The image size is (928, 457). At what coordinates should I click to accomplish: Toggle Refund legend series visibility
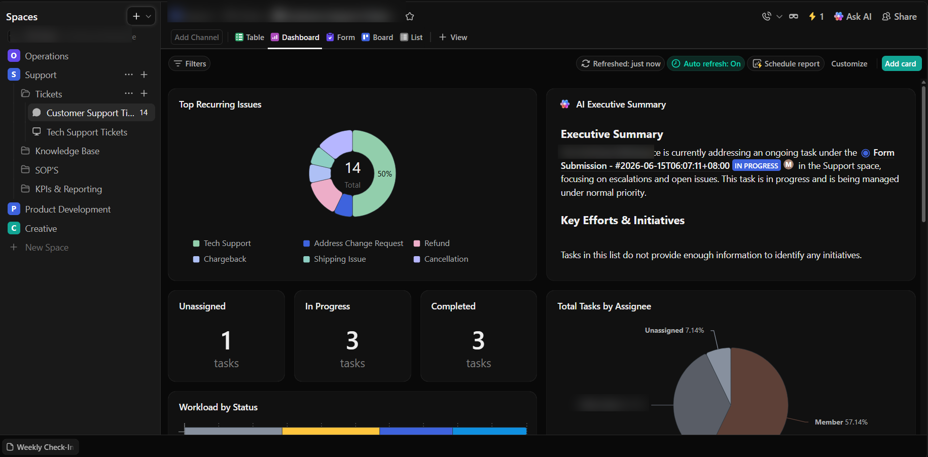click(x=432, y=243)
